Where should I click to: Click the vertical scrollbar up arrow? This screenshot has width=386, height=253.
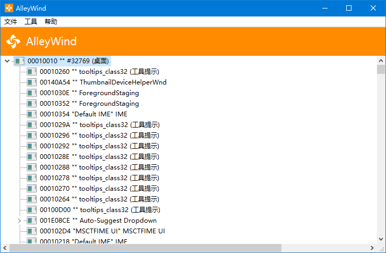(x=381, y=61)
